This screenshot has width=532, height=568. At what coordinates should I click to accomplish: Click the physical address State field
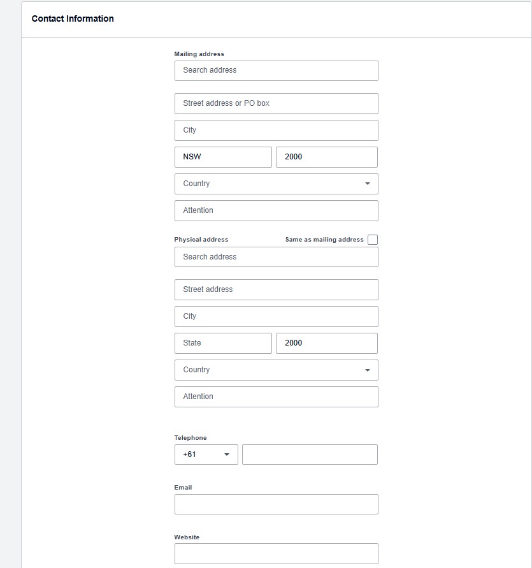point(223,343)
